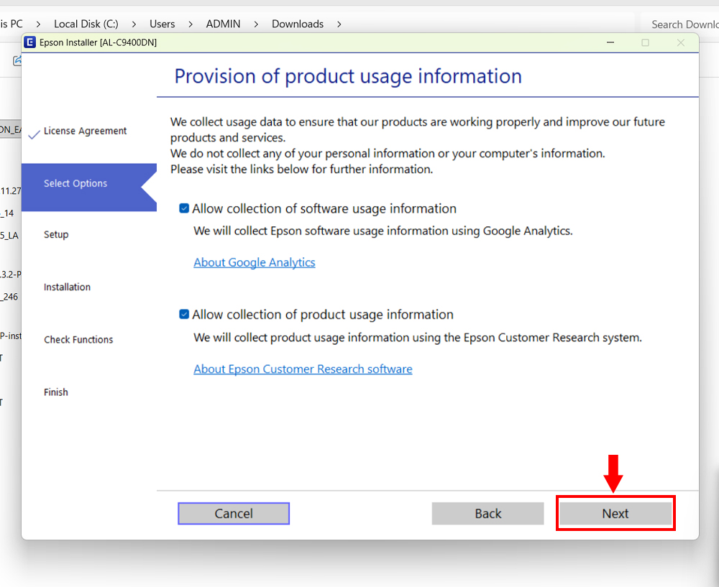Viewport: 719px width, 587px height.
Task: Cancel the Epson installation
Action: coord(234,513)
